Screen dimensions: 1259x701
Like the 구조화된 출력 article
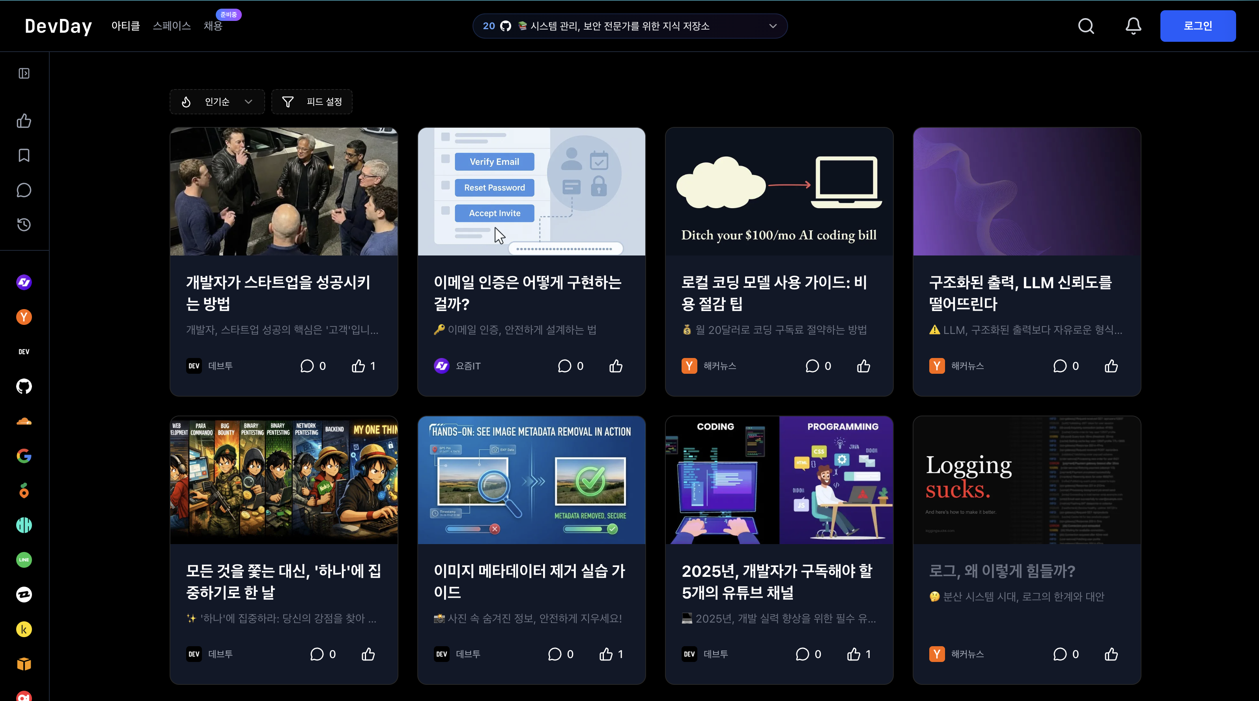1111,366
